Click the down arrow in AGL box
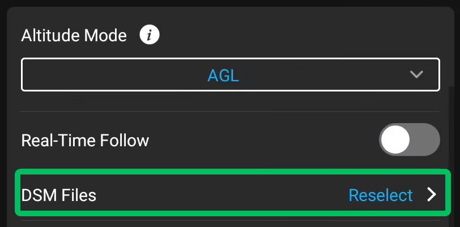Viewport: 460px width, 227px height. pyautogui.click(x=416, y=75)
